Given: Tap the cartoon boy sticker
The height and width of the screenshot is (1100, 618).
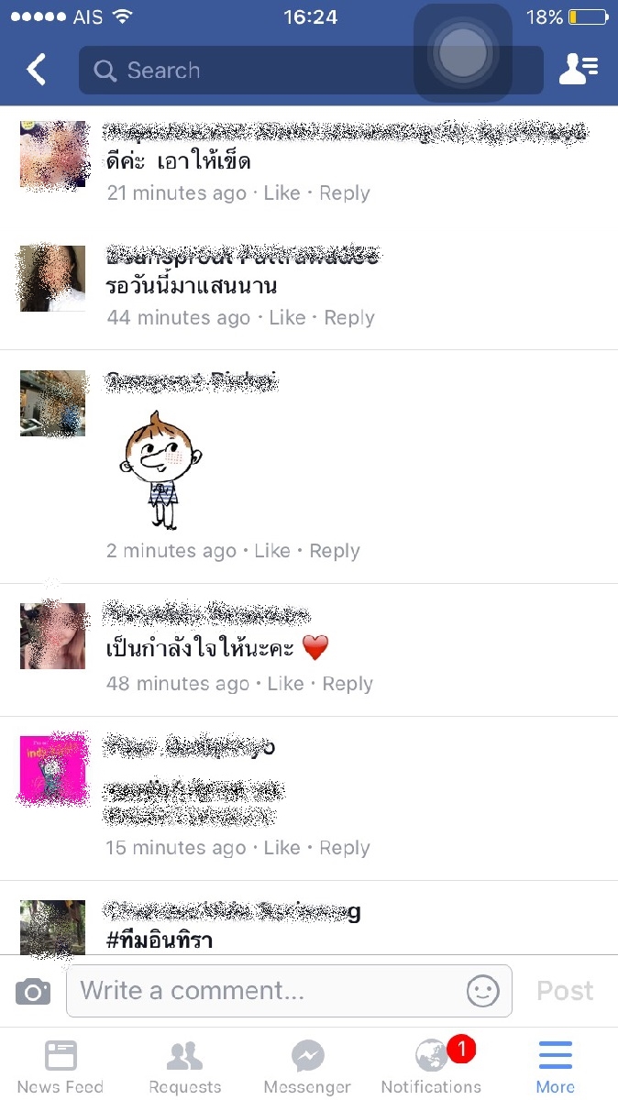Looking at the screenshot, I should click(x=160, y=468).
